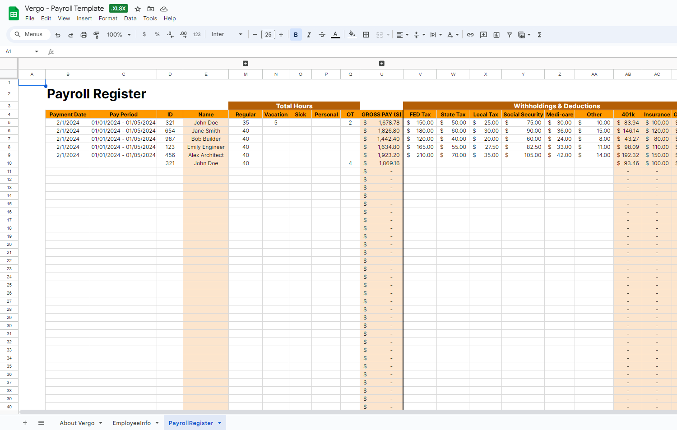The width and height of the screenshot is (677, 430).
Task: Open the fill color picker
Action: (352, 35)
